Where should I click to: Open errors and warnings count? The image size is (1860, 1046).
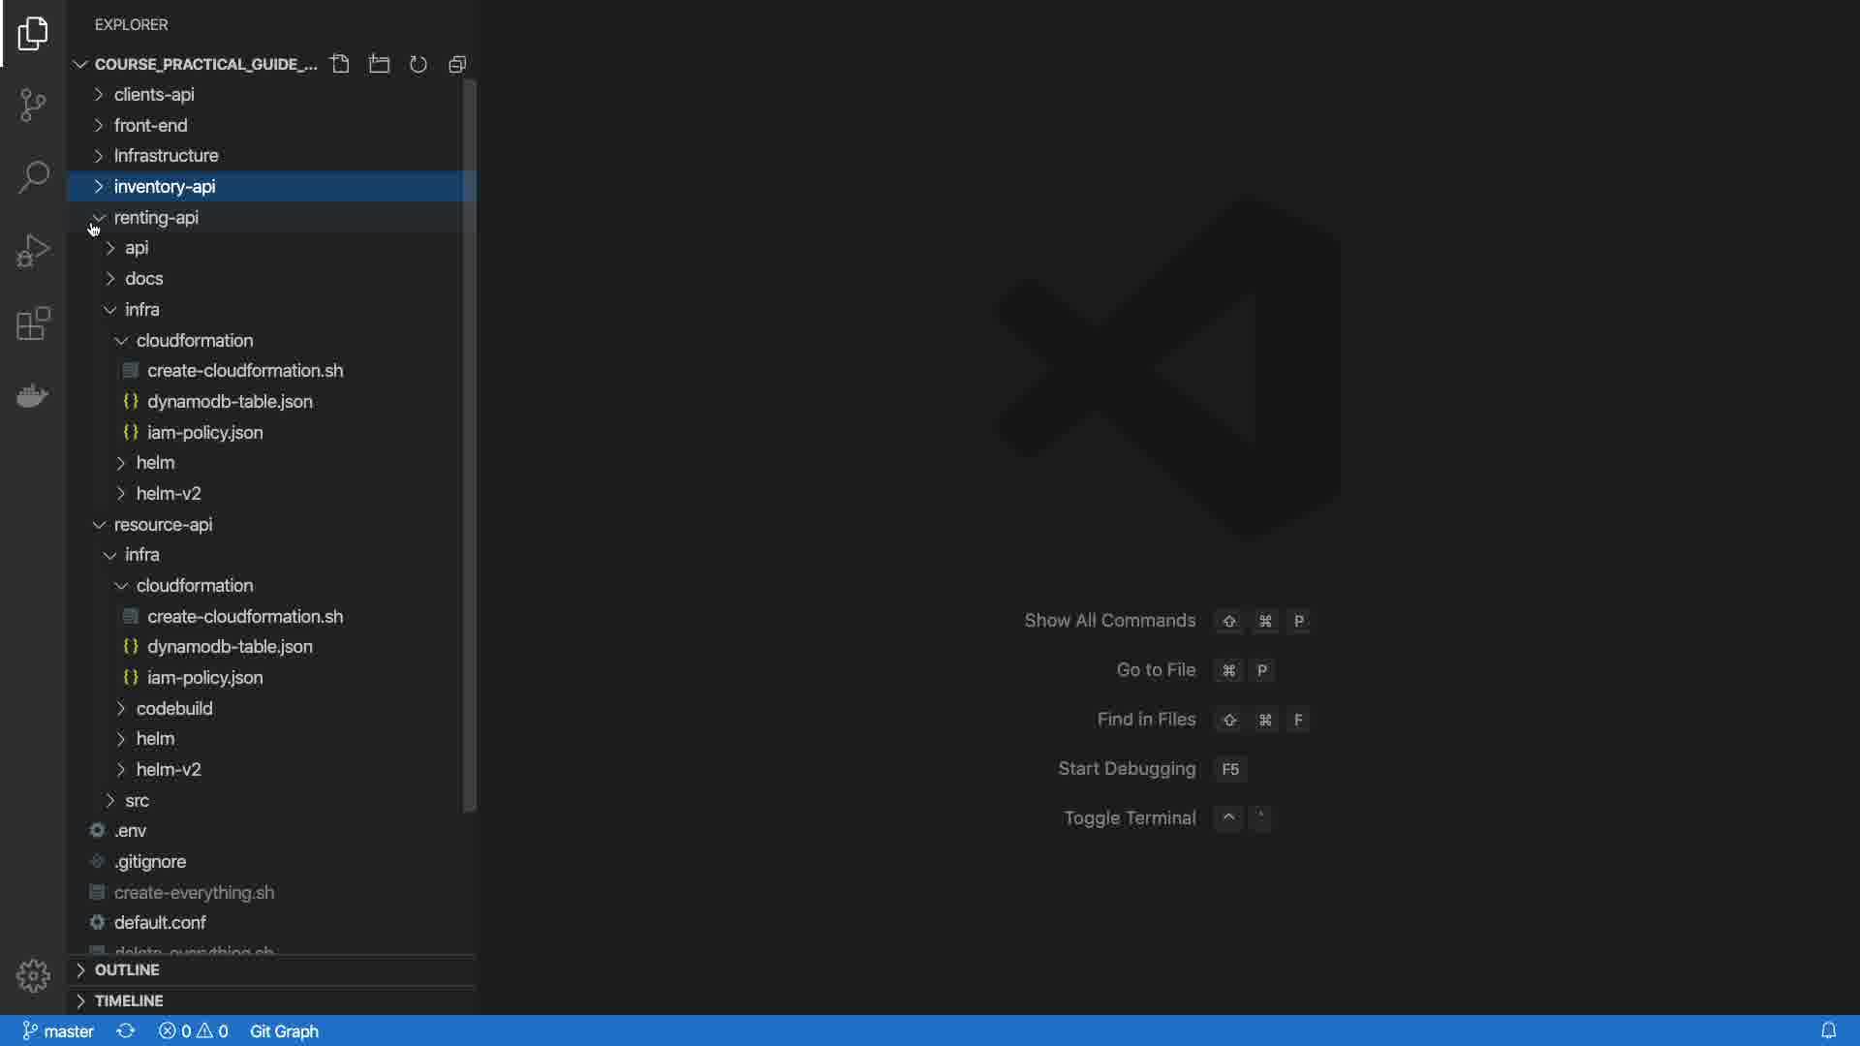click(x=194, y=1031)
